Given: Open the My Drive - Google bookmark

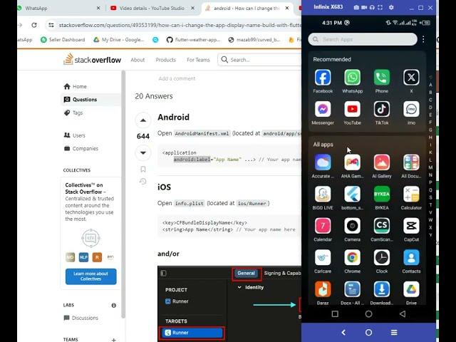Looking at the screenshot, I should 119,40.
